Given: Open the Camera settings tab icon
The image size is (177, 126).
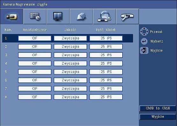Looking at the screenshot, I should [x=12, y=17].
